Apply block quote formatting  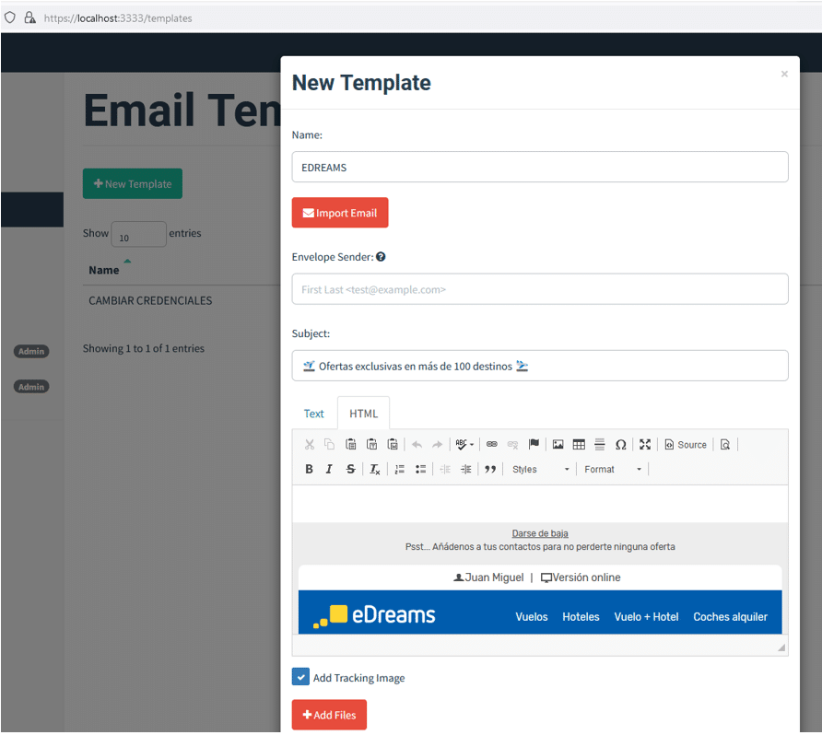coord(490,469)
